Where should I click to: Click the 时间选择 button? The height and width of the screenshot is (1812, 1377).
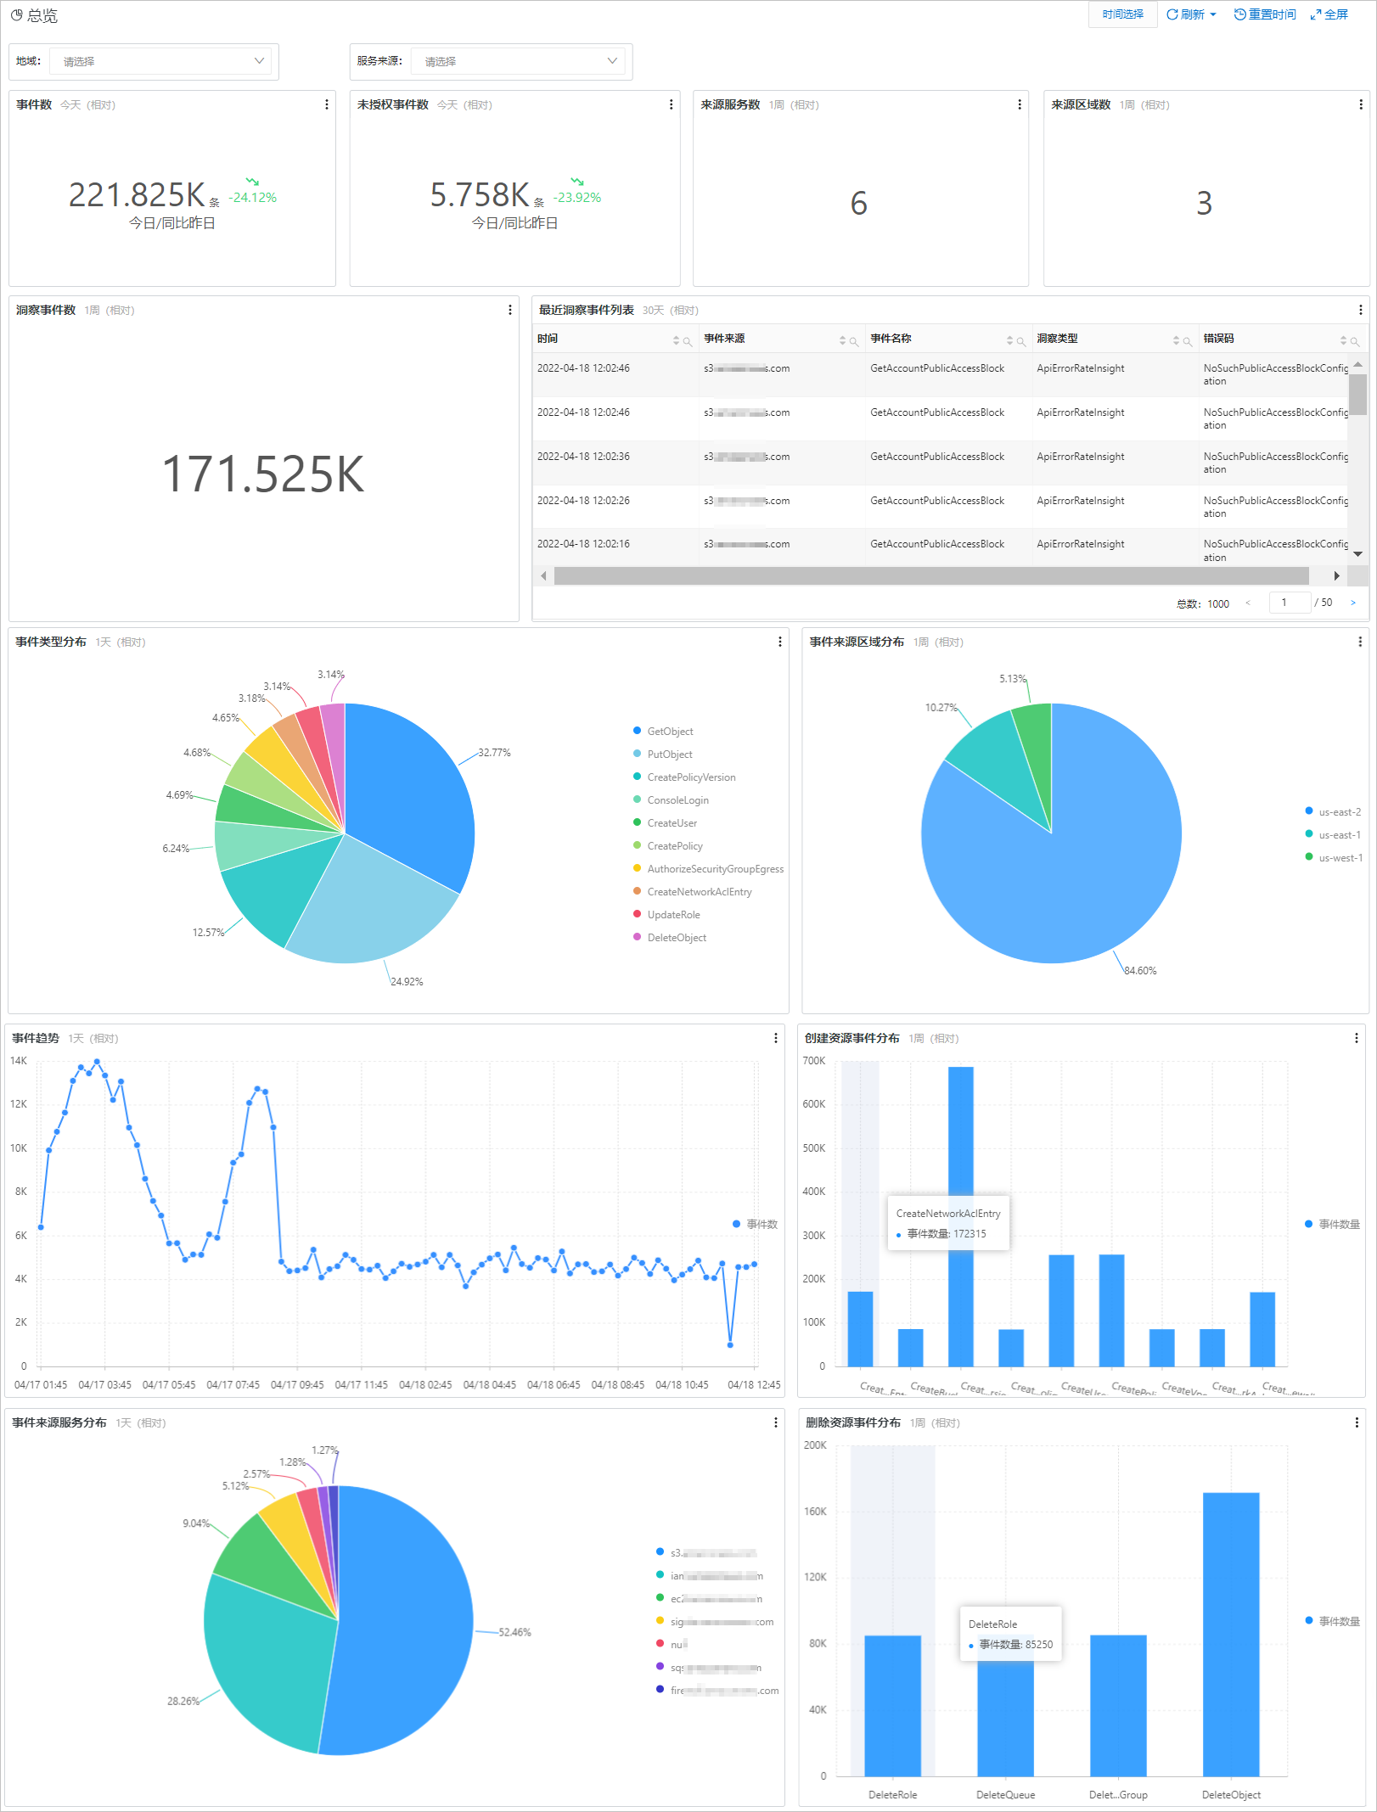coord(1122,14)
